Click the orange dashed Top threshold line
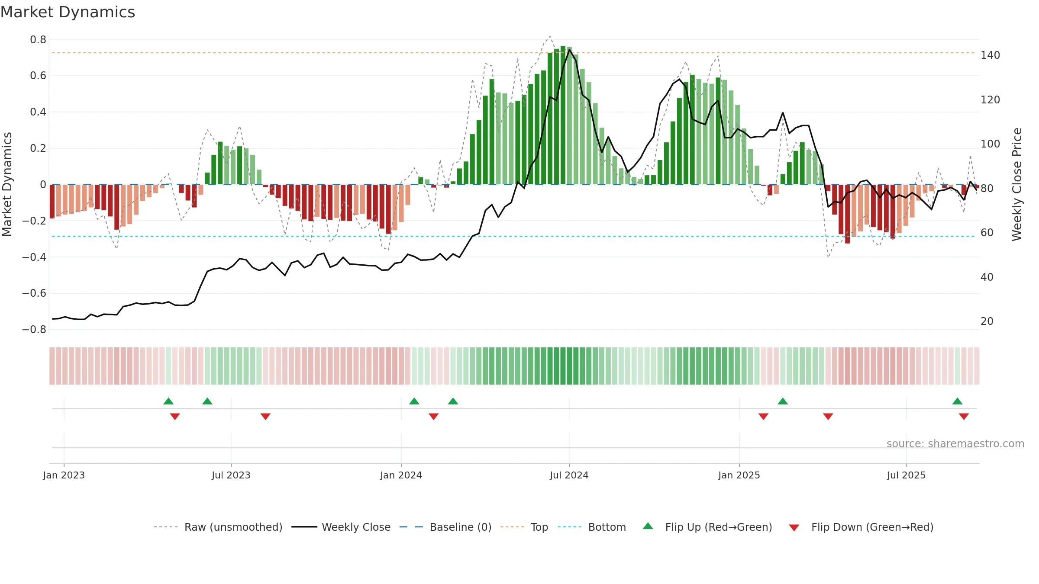 point(513,53)
